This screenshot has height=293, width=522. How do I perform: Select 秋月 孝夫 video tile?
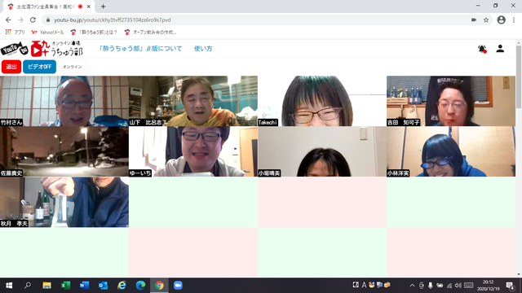pos(64,202)
